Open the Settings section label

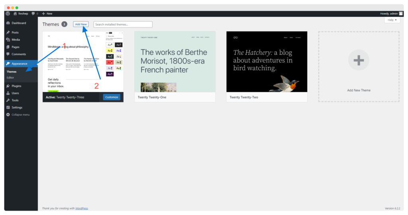pyautogui.click(x=17, y=107)
